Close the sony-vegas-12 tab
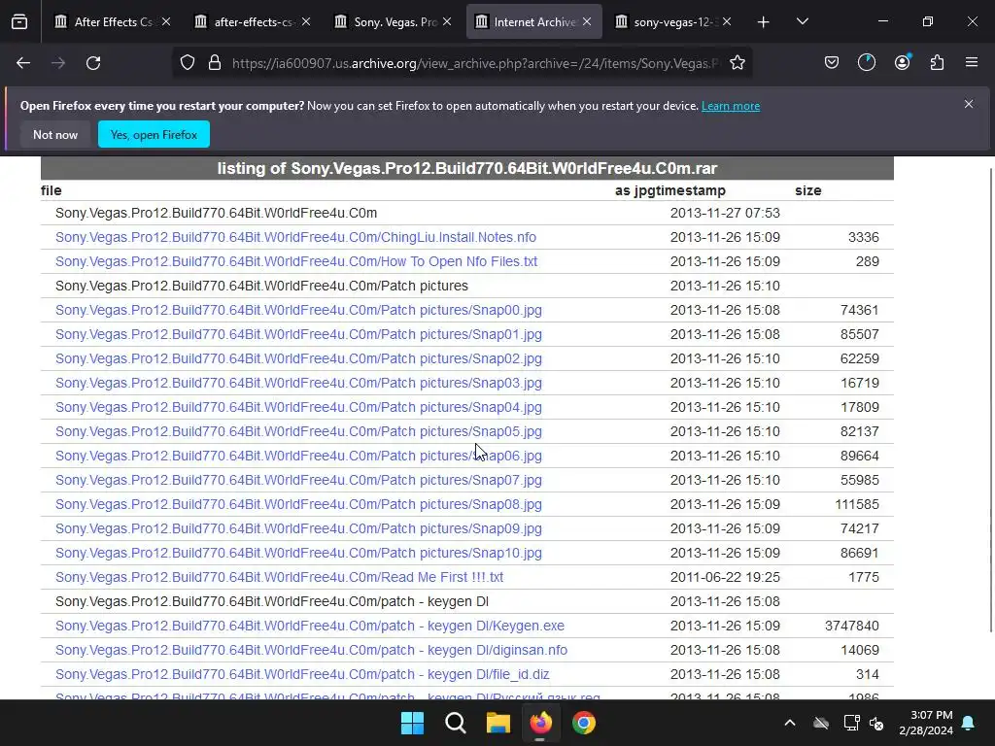 (x=727, y=21)
